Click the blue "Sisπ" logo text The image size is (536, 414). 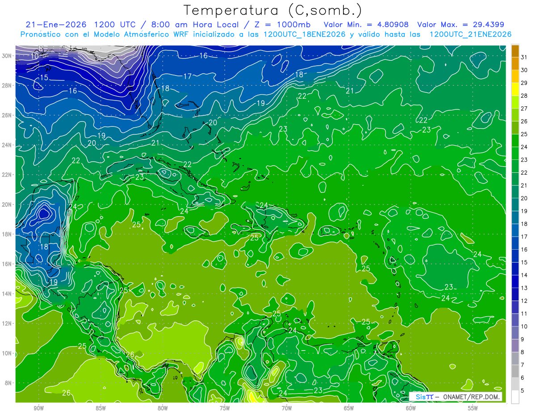(424, 397)
